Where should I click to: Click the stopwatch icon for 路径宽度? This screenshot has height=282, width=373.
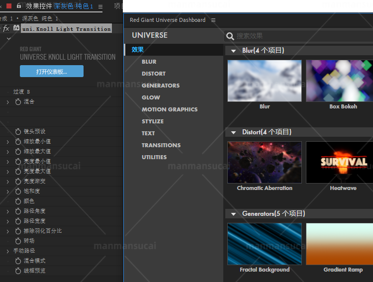point(18,221)
